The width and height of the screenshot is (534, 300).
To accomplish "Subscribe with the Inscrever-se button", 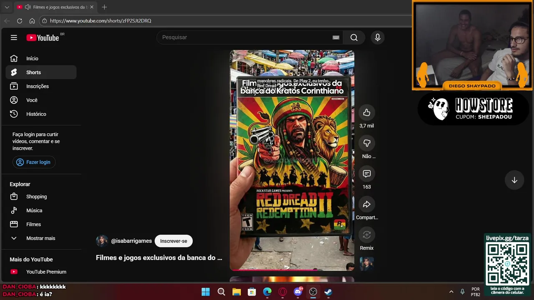I will coord(174,241).
